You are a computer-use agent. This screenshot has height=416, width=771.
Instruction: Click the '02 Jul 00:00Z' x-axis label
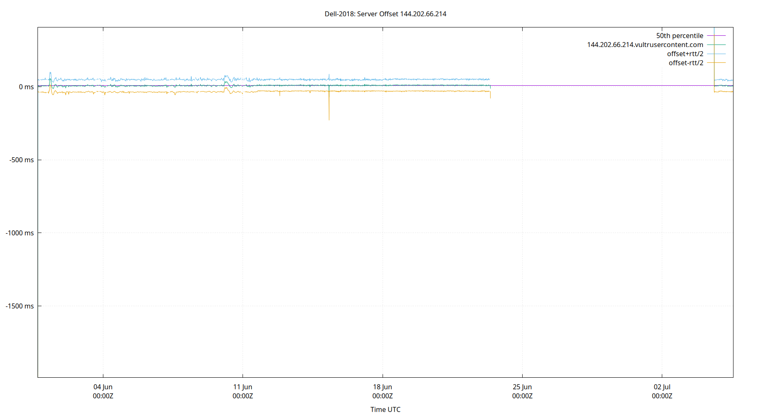(x=662, y=391)
